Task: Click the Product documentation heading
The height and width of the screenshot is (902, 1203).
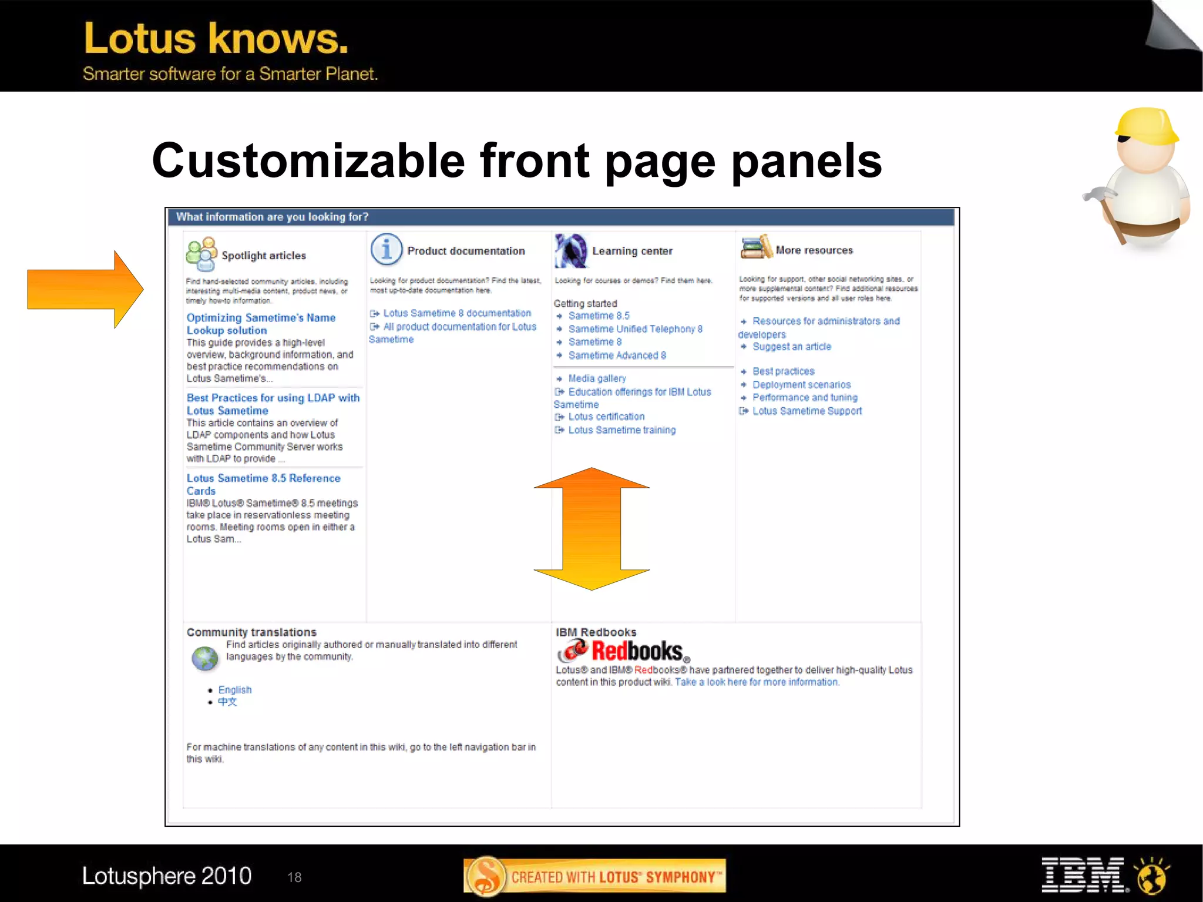Action: click(x=466, y=251)
